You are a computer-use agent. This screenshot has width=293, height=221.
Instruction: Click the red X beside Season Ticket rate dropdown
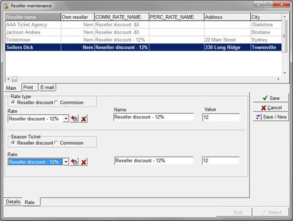(x=84, y=162)
